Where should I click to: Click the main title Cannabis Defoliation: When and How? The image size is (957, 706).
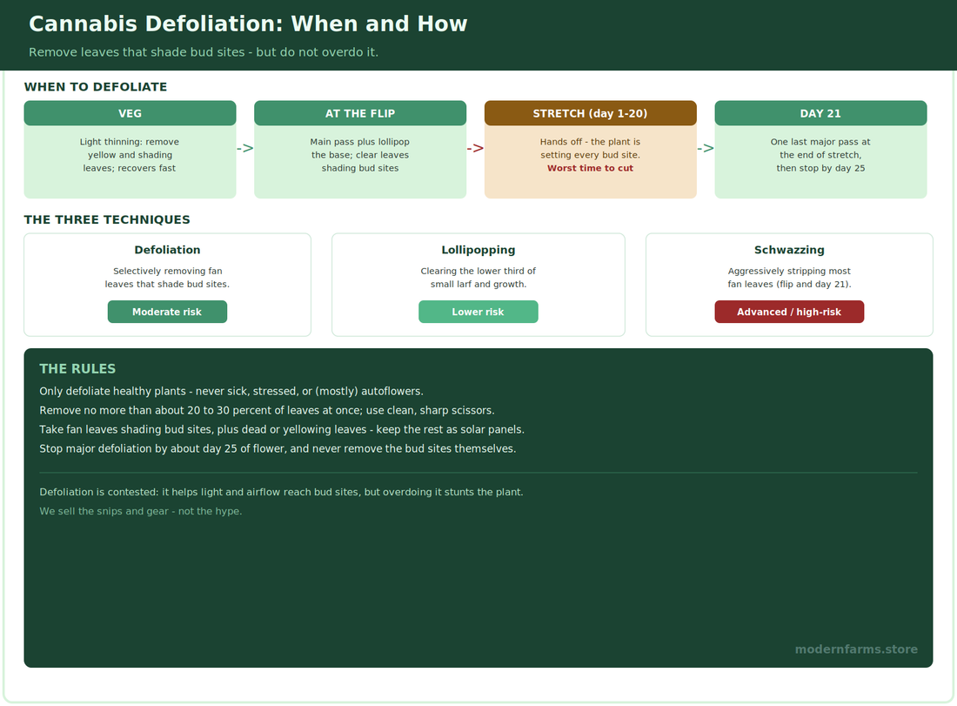tap(248, 24)
